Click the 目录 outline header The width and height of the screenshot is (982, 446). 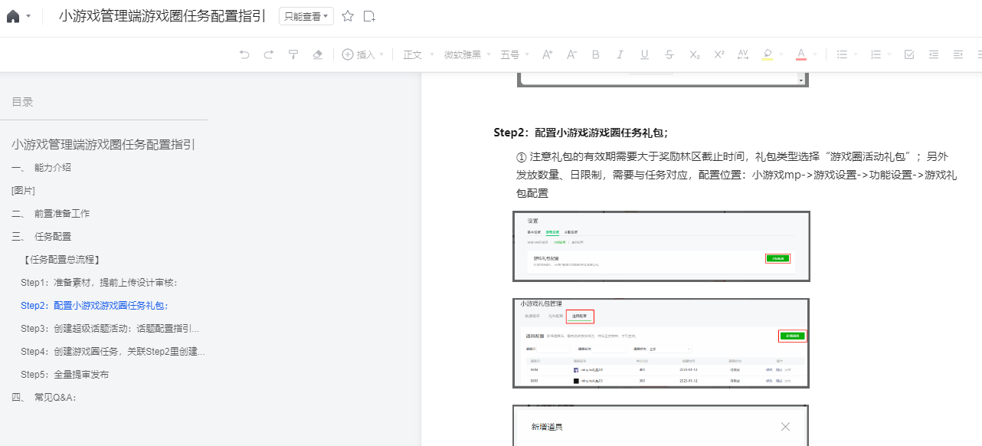coord(23,102)
